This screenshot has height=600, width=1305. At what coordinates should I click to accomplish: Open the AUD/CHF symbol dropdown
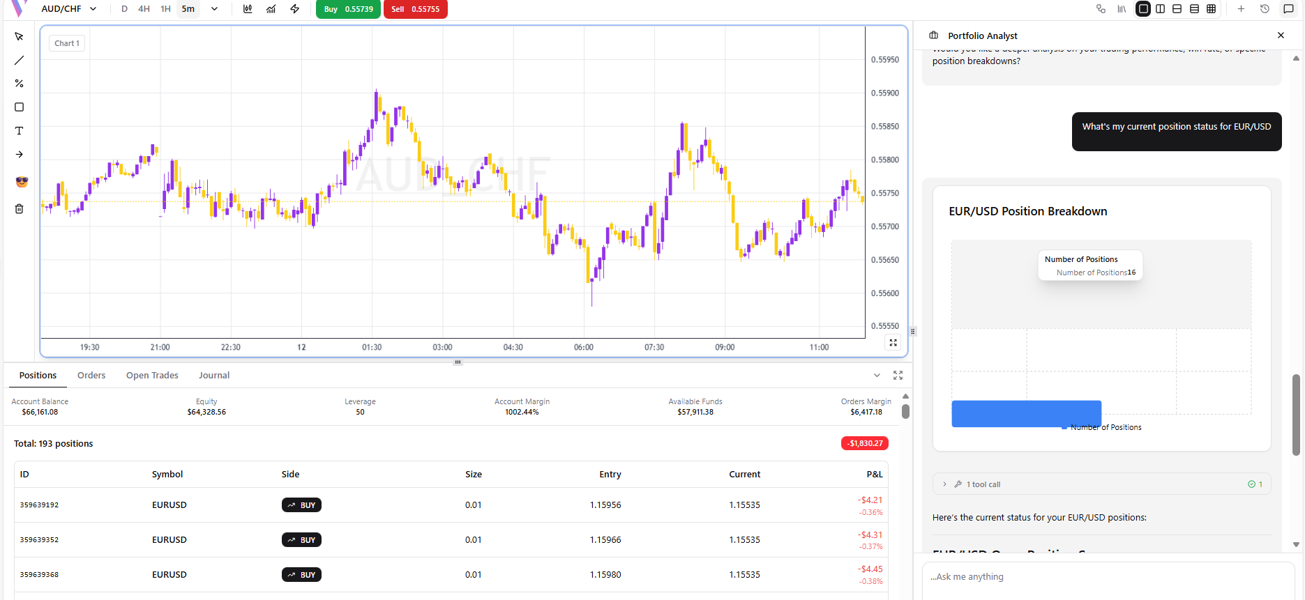[68, 9]
